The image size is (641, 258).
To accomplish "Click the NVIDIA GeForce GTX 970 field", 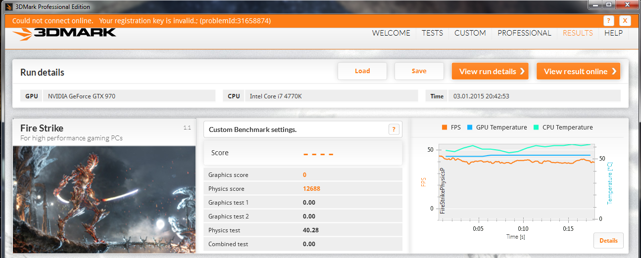I will [129, 96].
